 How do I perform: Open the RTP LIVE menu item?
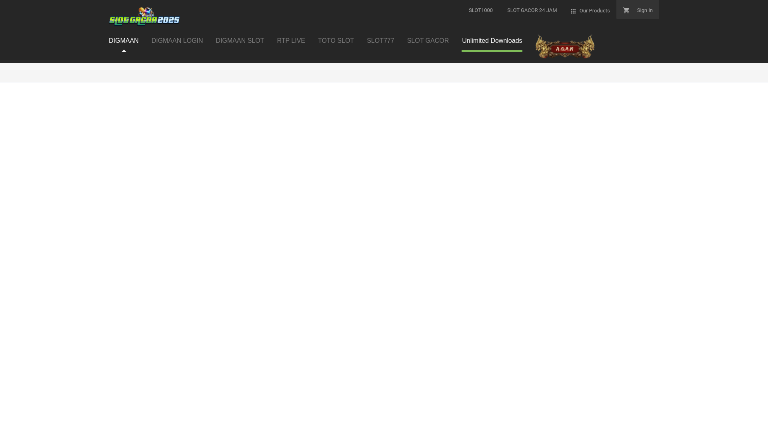coord(291,41)
